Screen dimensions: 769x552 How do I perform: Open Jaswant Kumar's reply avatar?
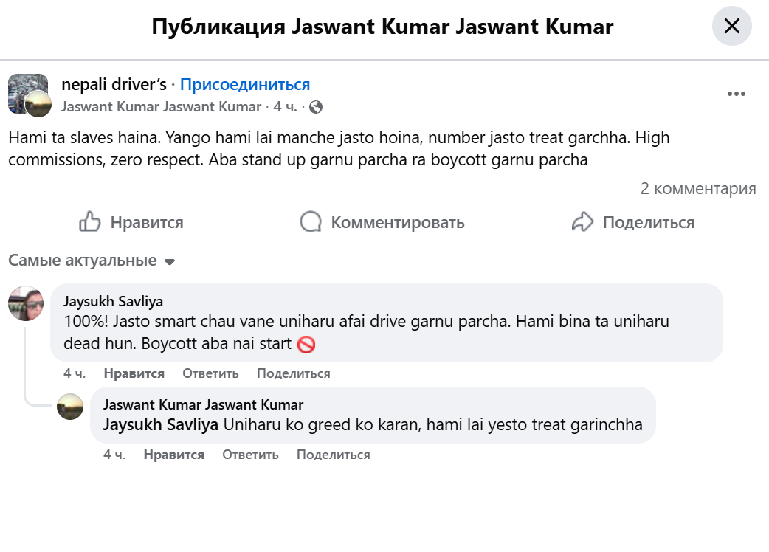(70, 407)
